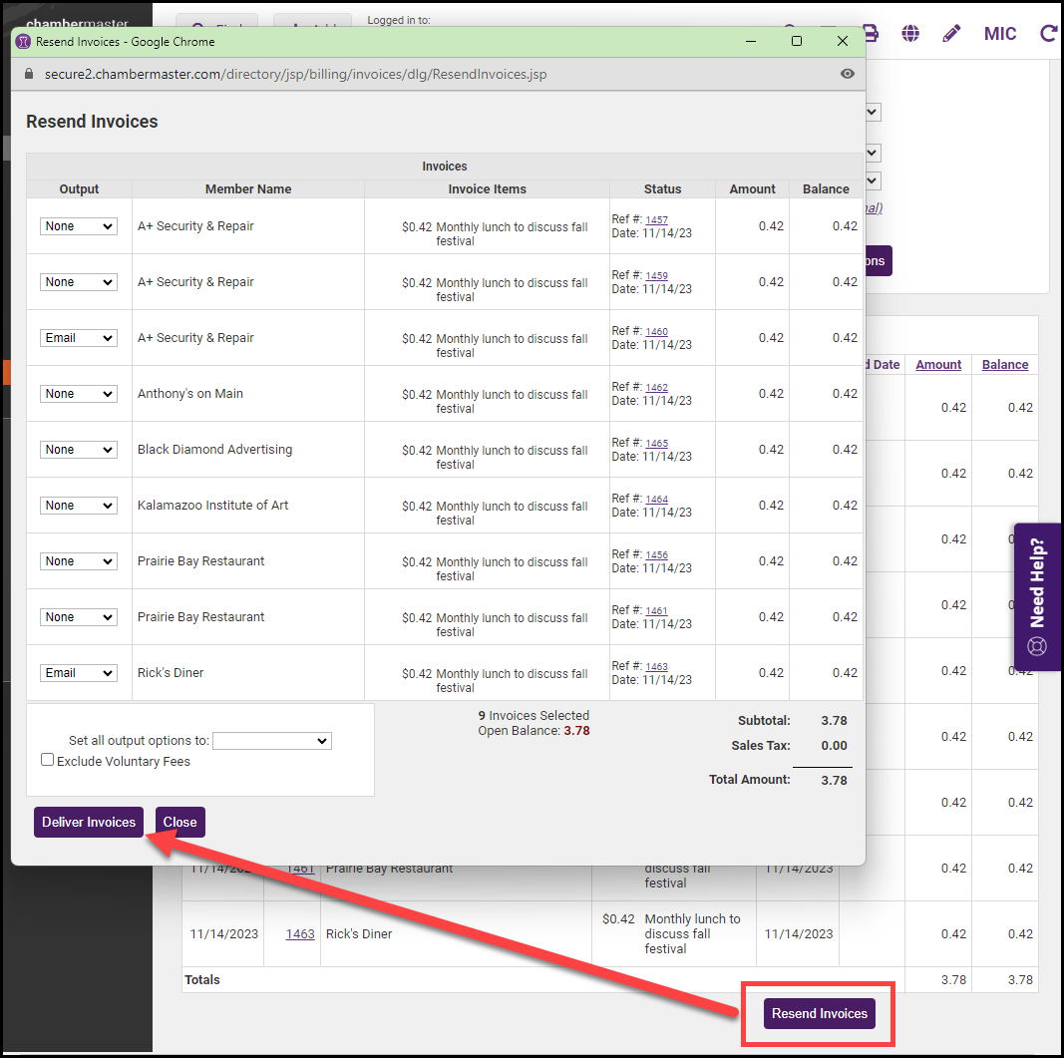Open Output dropdown for Anthony's on Main
The image size is (1064, 1058).
click(x=79, y=394)
